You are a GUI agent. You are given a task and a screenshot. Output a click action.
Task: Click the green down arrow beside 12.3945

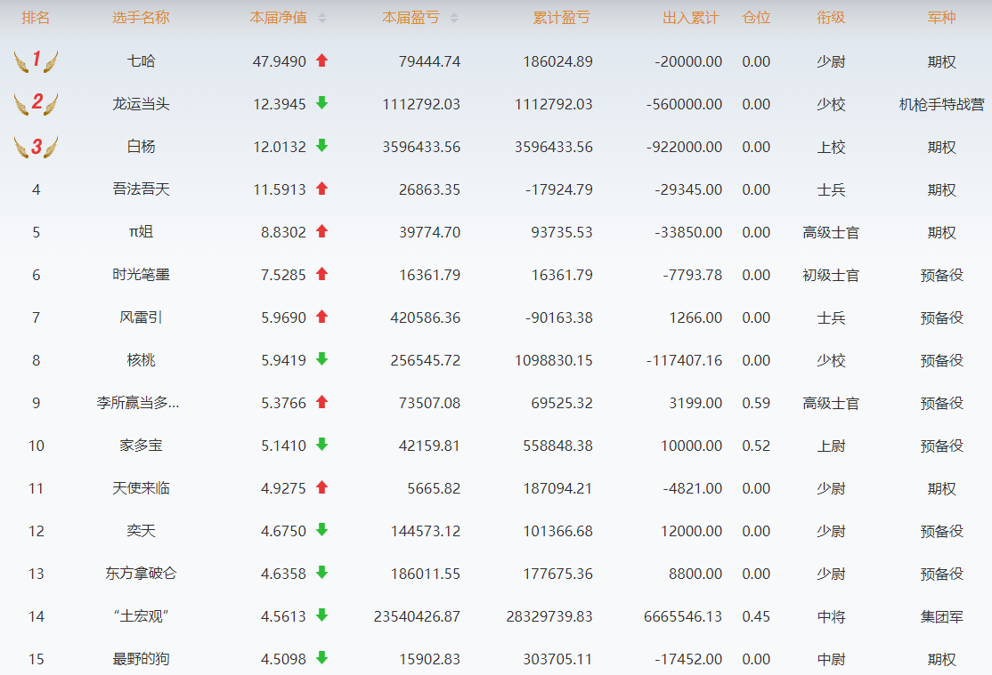pyautogui.click(x=322, y=103)
